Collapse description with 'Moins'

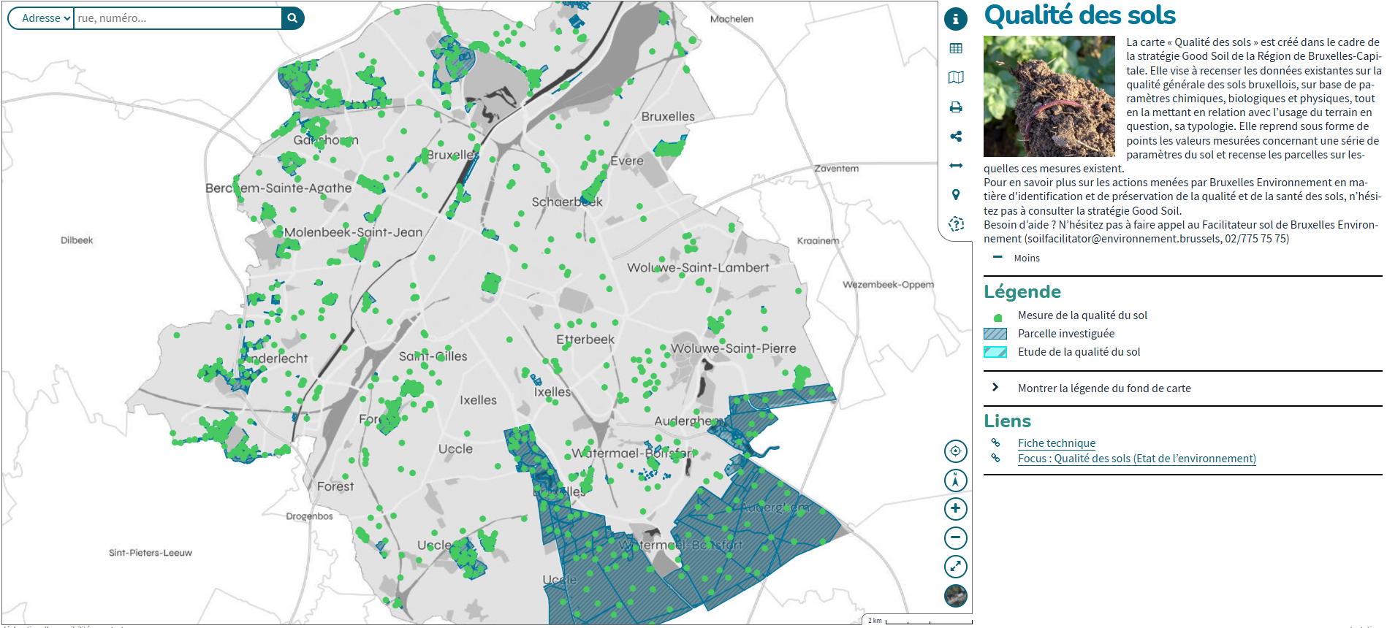coord(1016,258)
